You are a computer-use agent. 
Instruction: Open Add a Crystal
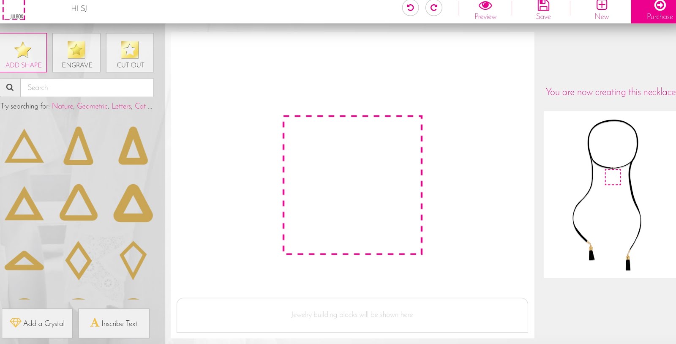[x=37, y=323]
